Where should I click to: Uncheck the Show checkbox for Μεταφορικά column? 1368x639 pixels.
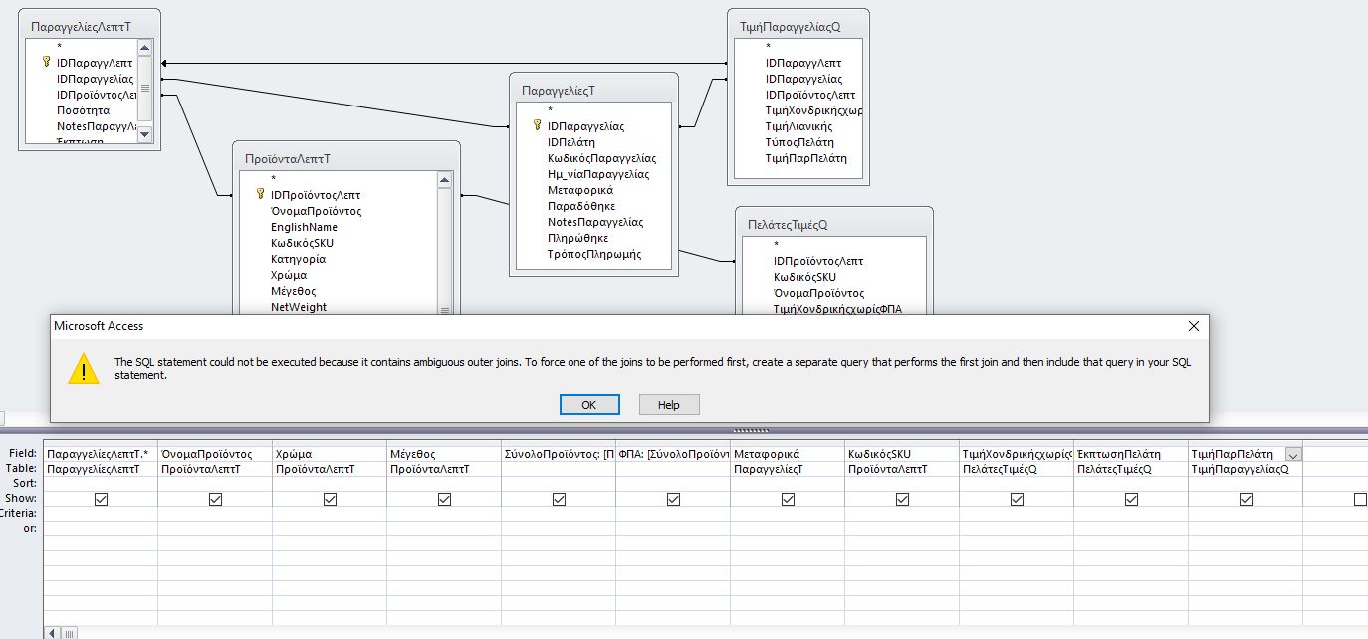(x=788, y=499)
